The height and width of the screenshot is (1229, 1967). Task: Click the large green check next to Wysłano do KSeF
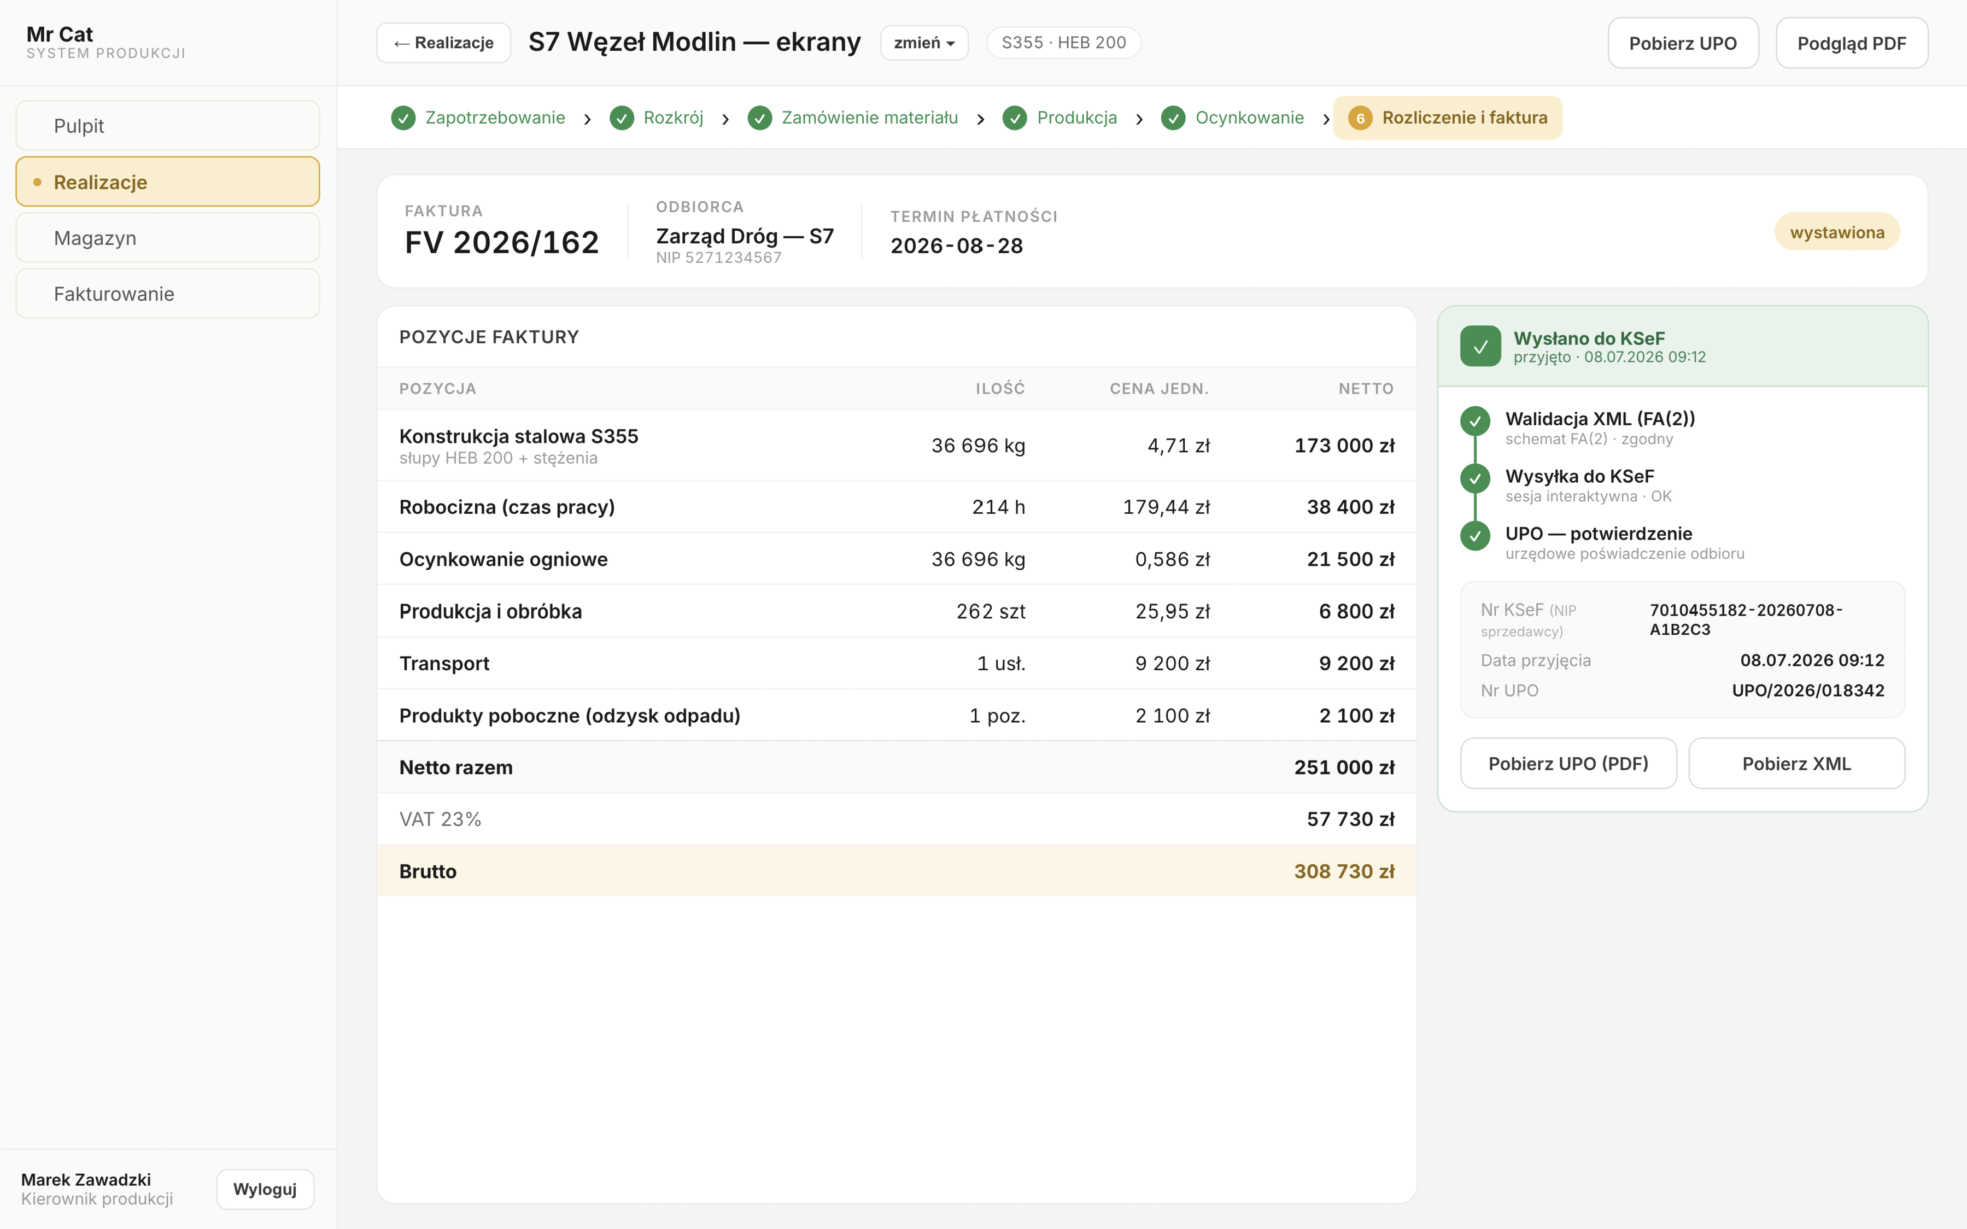tap(1481, 346)
